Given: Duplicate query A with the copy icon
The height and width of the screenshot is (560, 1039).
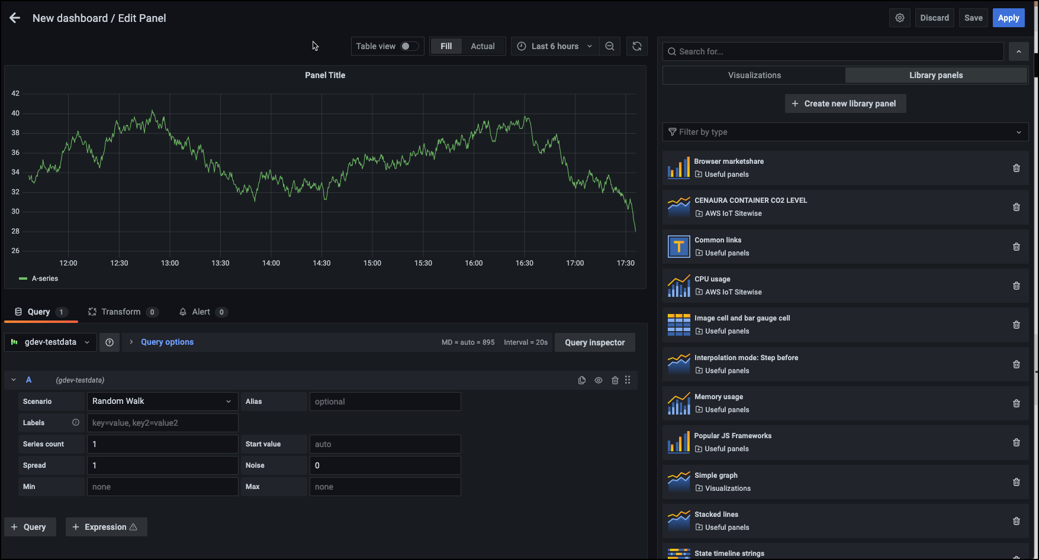Looking at the screenshot, I should [581, 380].
